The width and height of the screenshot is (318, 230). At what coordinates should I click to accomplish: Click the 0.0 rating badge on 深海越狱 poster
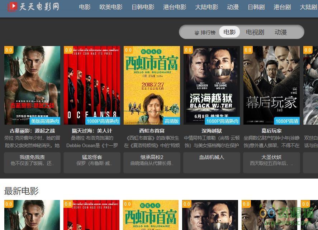coord(188,50)
